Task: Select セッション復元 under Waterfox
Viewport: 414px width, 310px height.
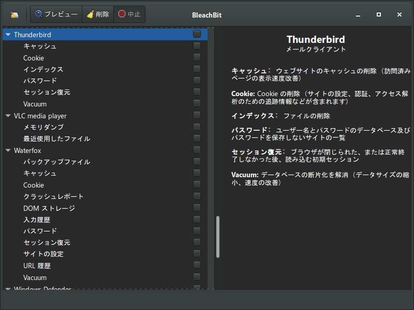Action: pyautogui.click(x=105, y=242)
